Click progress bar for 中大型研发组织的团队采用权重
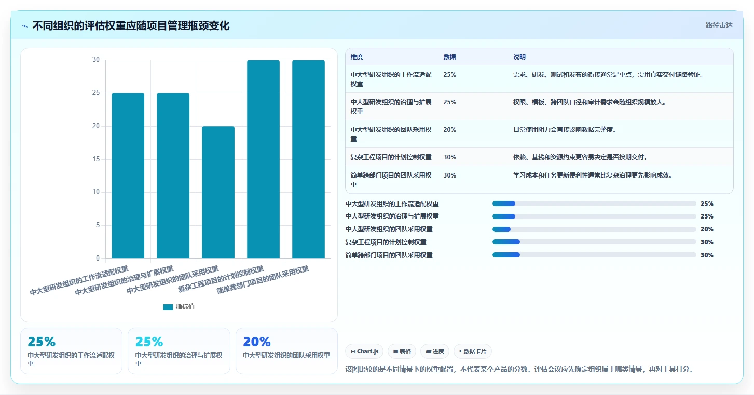Screen dimensions: 754x395 click(594, 229)
